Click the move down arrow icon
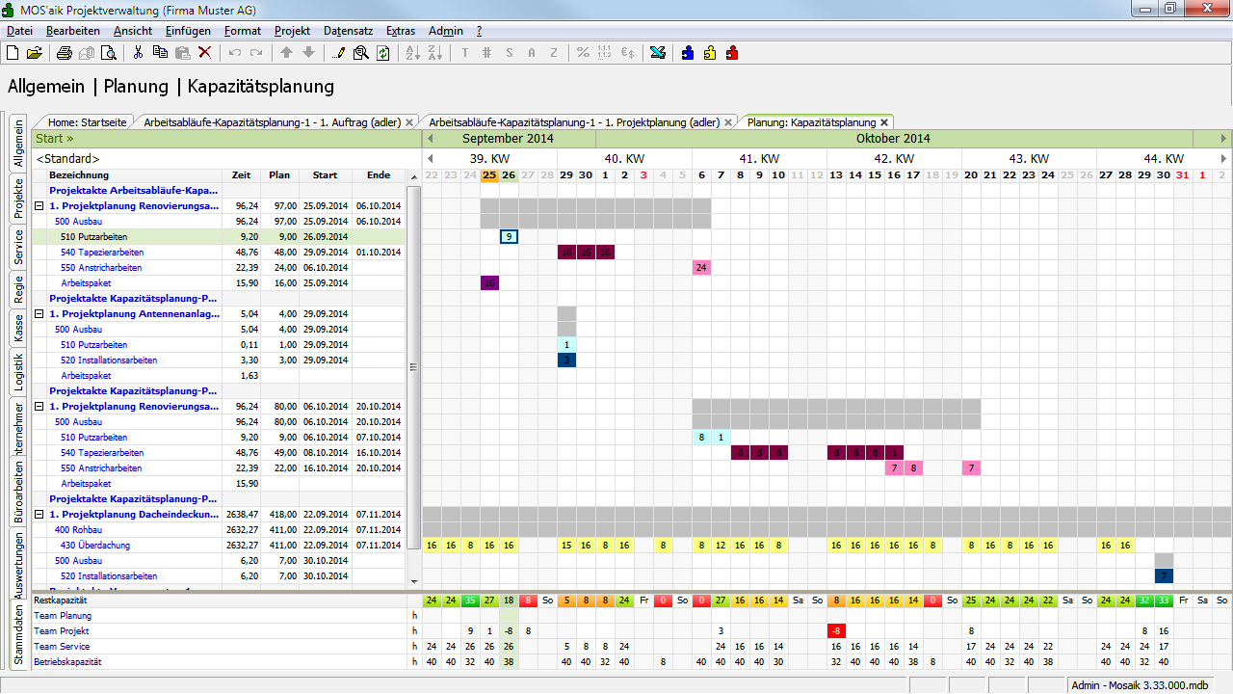 point(308,53)
